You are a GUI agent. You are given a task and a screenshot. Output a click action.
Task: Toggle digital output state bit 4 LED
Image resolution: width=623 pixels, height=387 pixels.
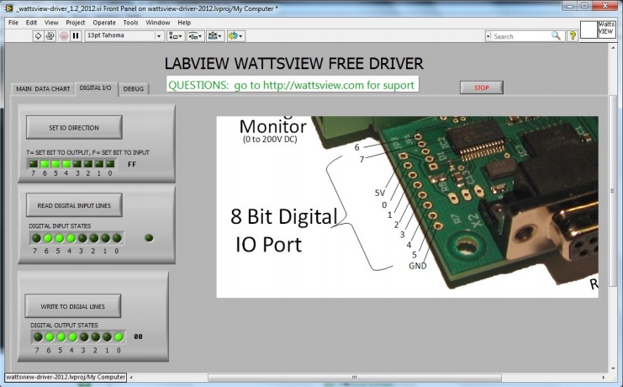[72, 337]
